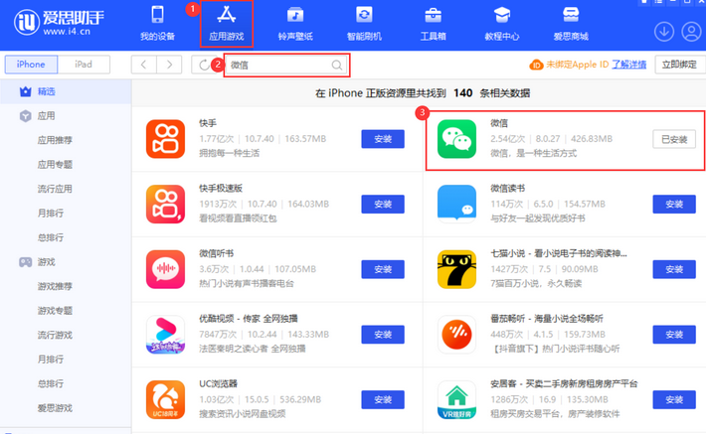
Task: Click the 安居客 app icon
Action: click(456, 400)
